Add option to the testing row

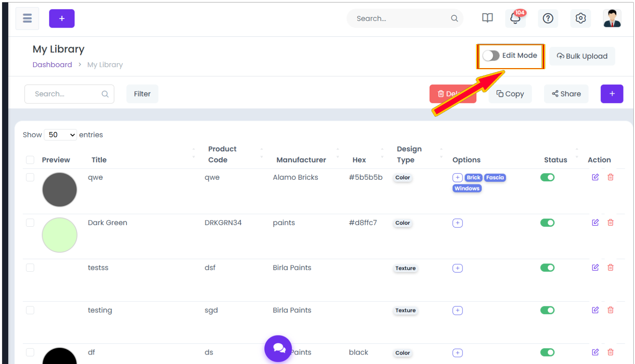(458, 310)
